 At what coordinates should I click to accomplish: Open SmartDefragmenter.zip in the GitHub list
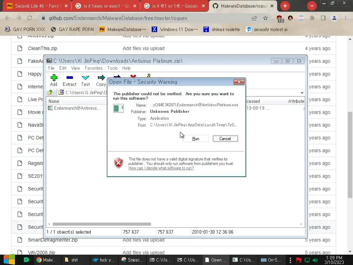[x=53, y=240]
